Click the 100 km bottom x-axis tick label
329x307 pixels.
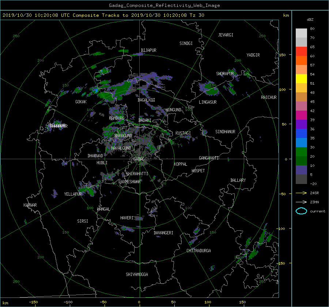click(208, 302)
